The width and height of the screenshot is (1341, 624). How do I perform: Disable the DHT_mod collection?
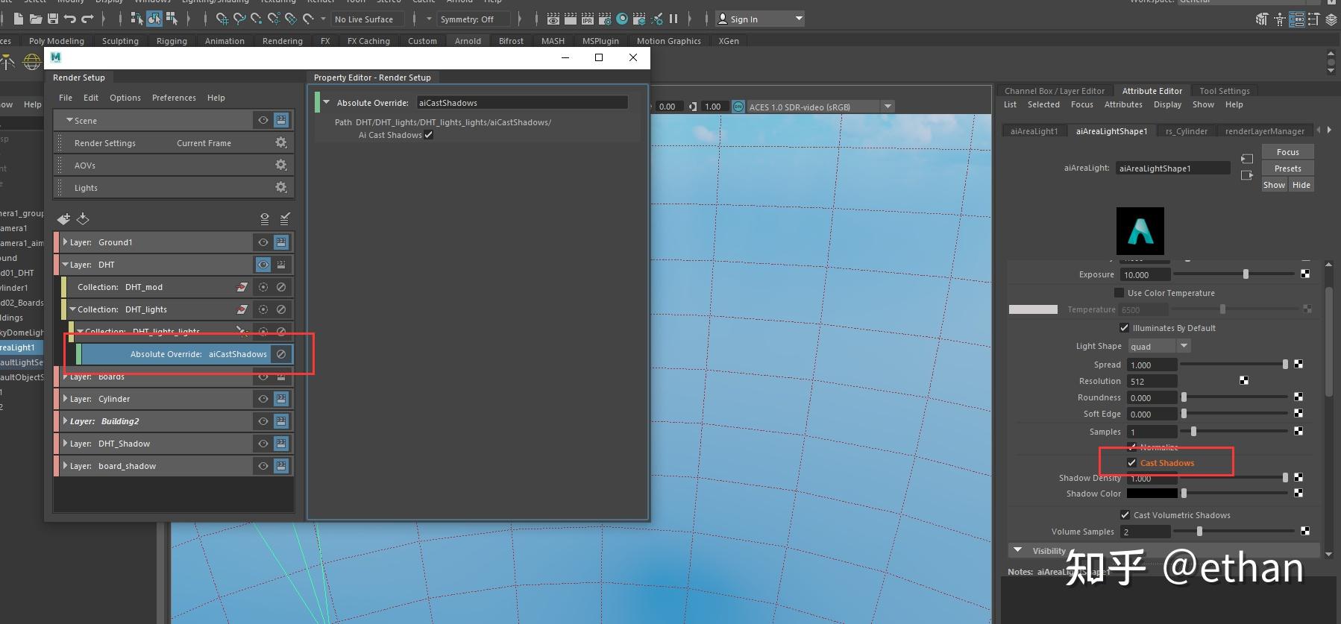click(281, 287)
